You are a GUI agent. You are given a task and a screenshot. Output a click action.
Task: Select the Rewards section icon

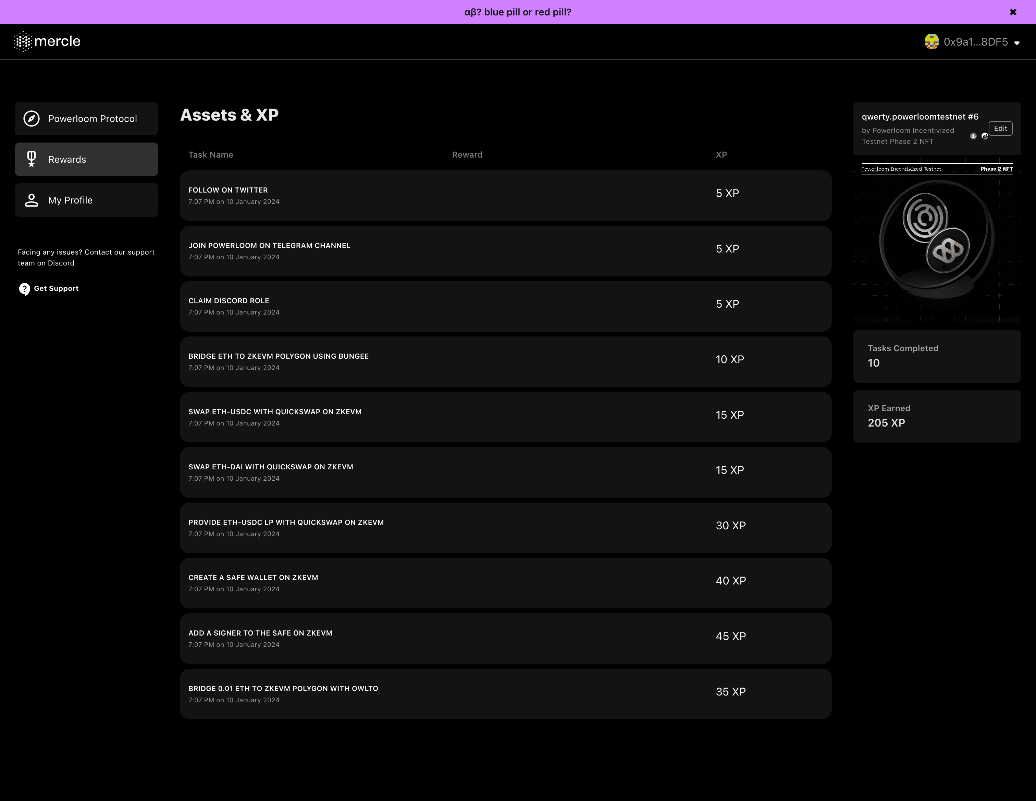point(32,159)
